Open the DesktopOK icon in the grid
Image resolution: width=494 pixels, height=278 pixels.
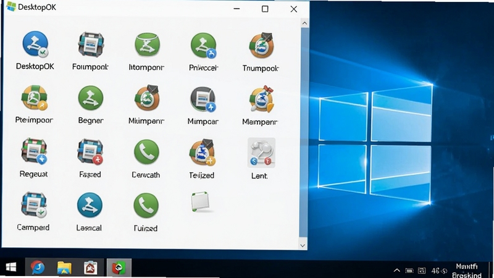tap(35, 44)
